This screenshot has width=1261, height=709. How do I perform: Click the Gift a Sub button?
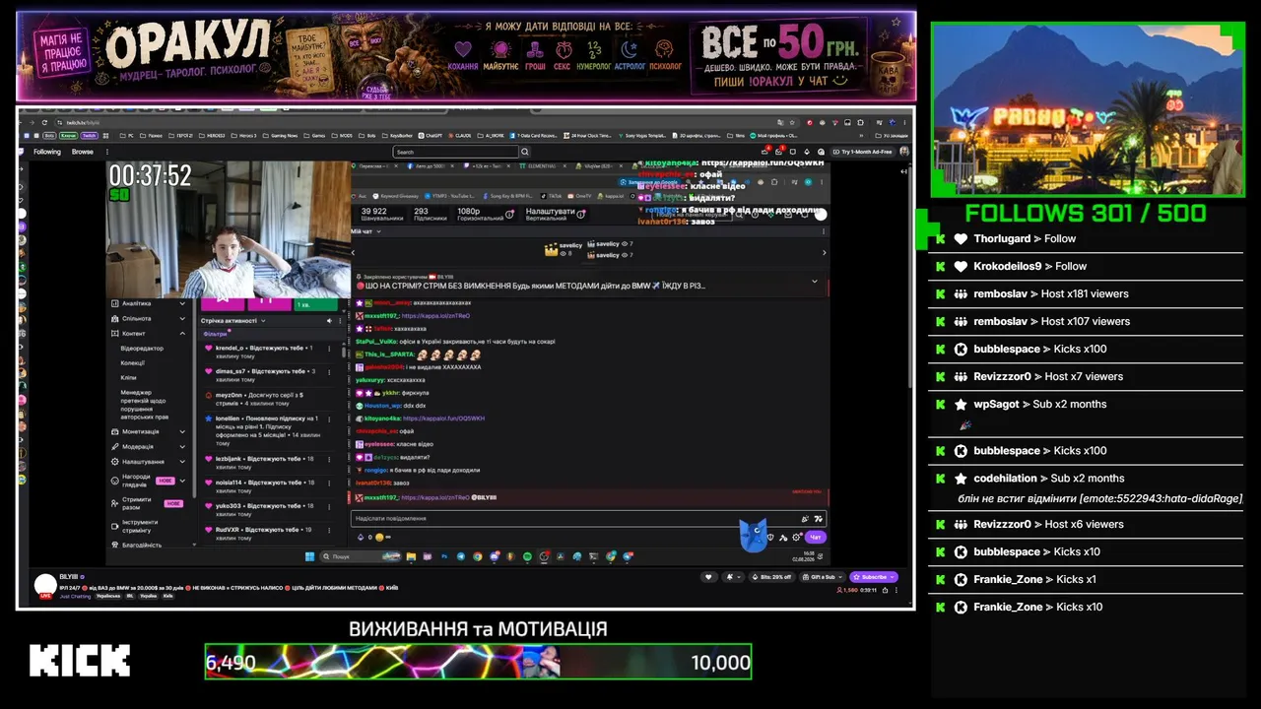point(822,577)
